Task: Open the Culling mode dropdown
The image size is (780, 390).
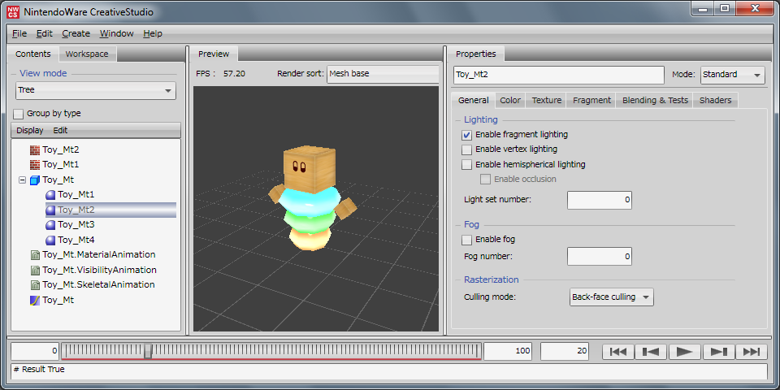Action: tap(612, 297)
